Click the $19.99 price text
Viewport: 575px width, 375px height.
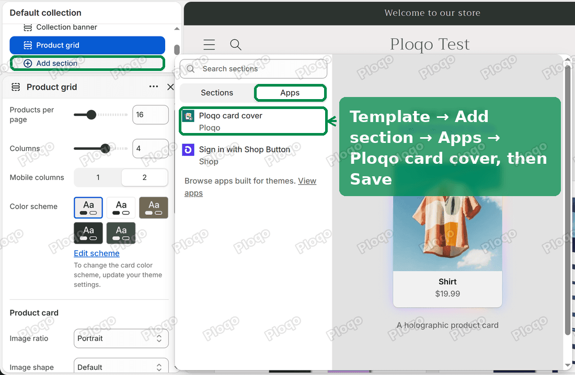coord(447,294)
